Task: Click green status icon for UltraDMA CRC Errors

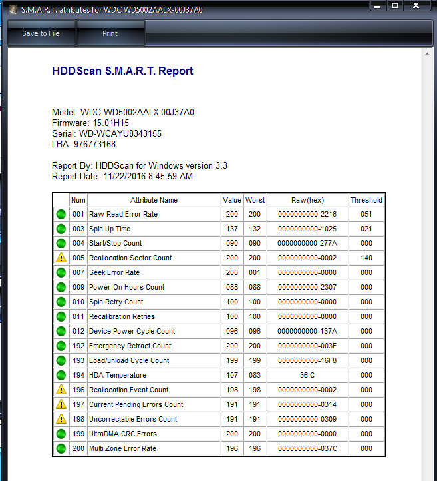Action: pos(61,434)
